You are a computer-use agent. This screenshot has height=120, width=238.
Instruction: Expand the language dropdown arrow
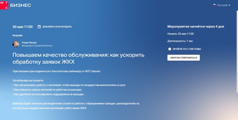click(229, 5)
